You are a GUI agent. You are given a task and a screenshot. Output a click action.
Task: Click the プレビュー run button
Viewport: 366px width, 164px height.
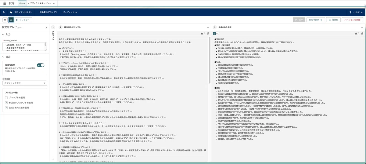[23, 20]
